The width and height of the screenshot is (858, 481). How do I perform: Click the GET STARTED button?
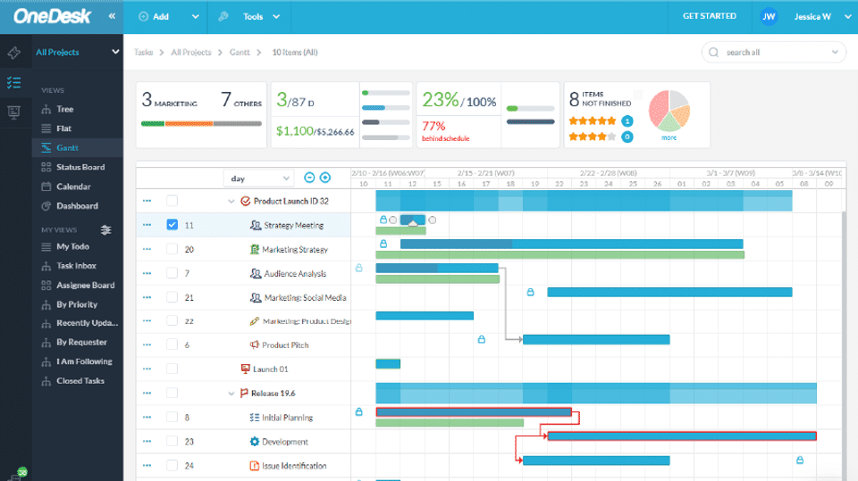709,16
